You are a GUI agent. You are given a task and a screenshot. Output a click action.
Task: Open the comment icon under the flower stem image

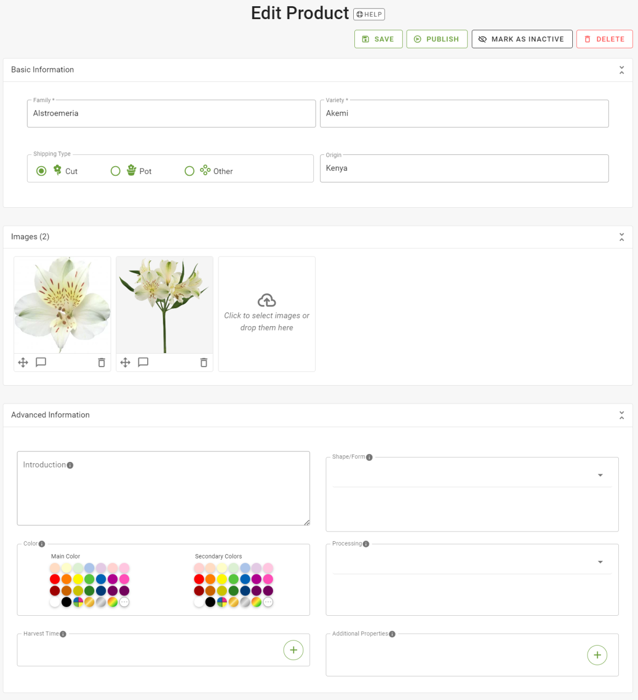click(x=143, y=363)
